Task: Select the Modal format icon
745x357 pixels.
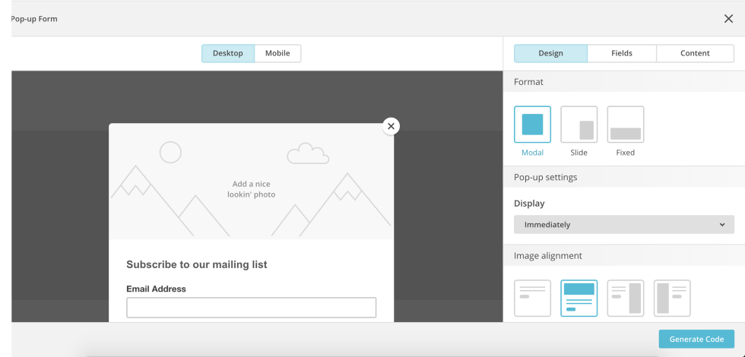Action: (532, 125)
